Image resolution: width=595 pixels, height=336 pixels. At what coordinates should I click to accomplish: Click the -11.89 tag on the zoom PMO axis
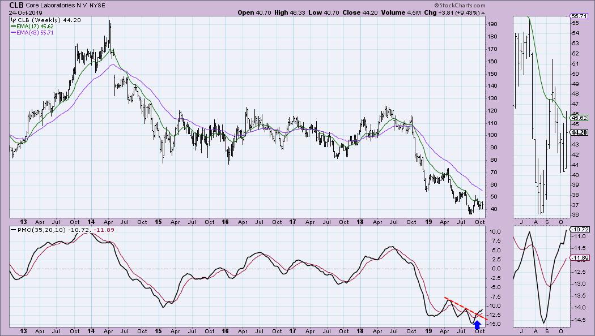click(x=581, y=258)
